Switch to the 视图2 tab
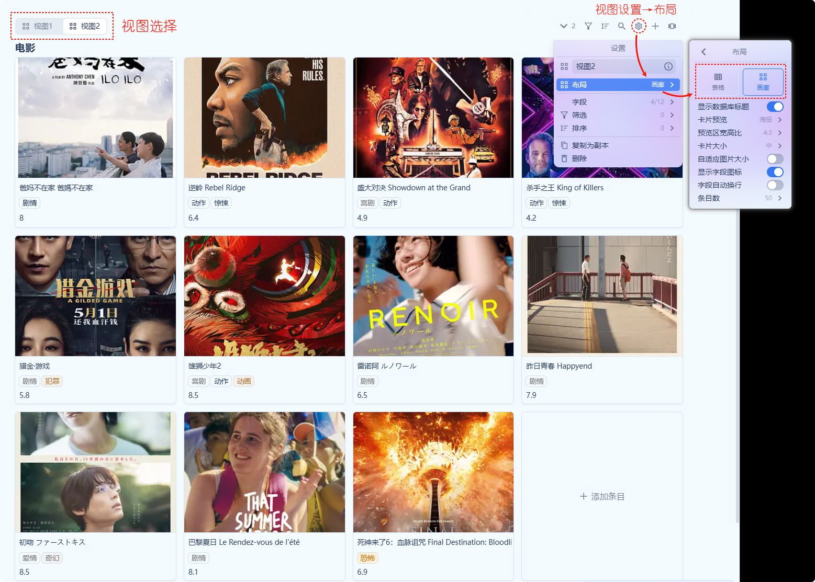The height and width of the screenshot is (582, 815). [85, 26]
